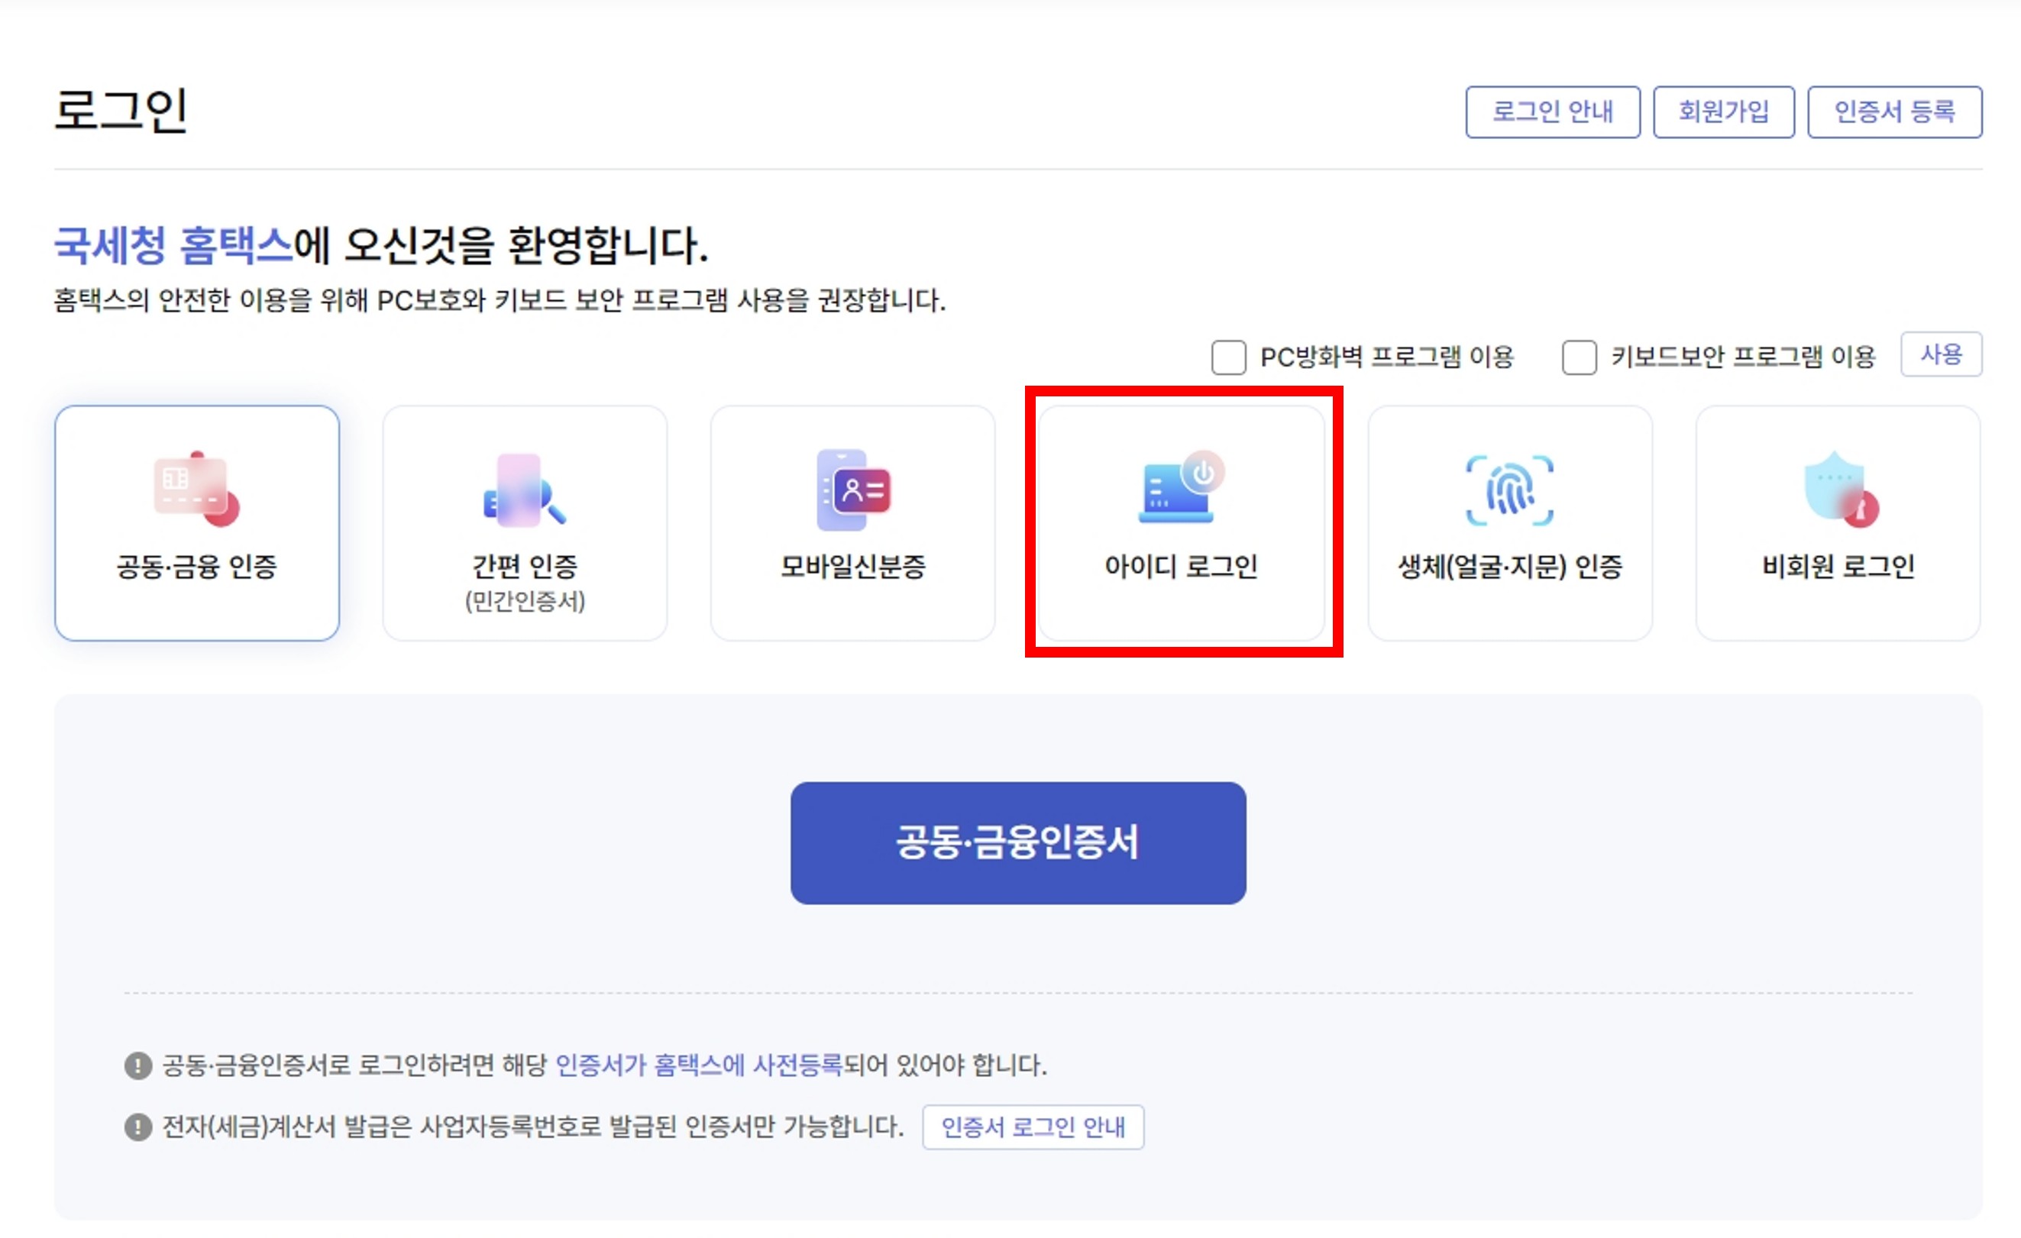Enable PC방화벽 프로그램 이용 checkbox

click(1228, 357)
